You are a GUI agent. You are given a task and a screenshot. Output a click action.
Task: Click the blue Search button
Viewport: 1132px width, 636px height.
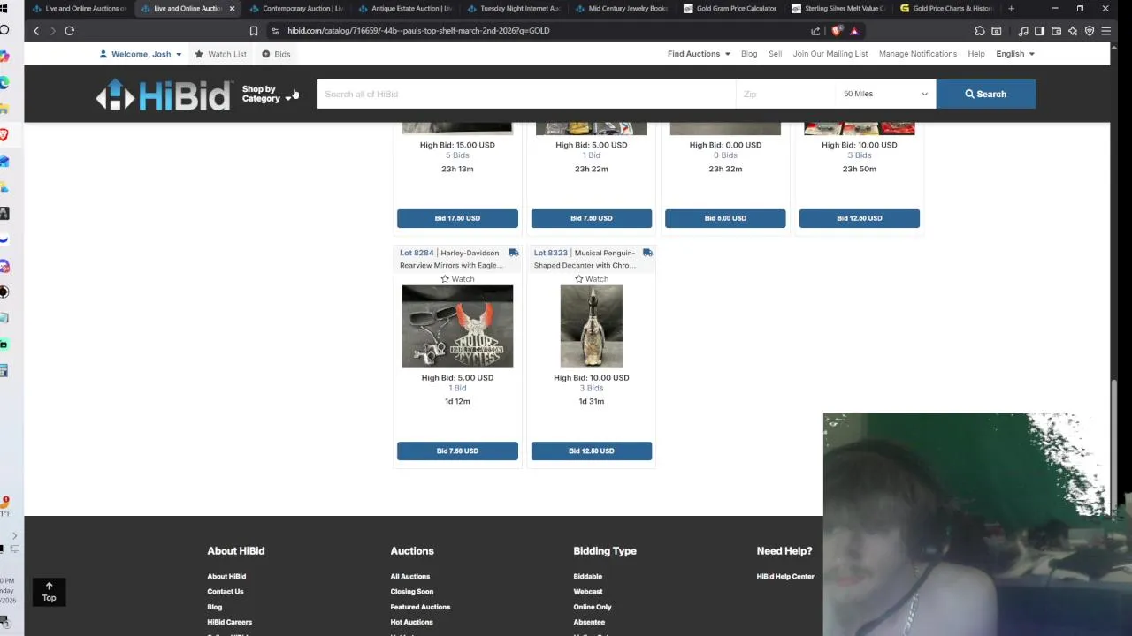click(985, 94)
